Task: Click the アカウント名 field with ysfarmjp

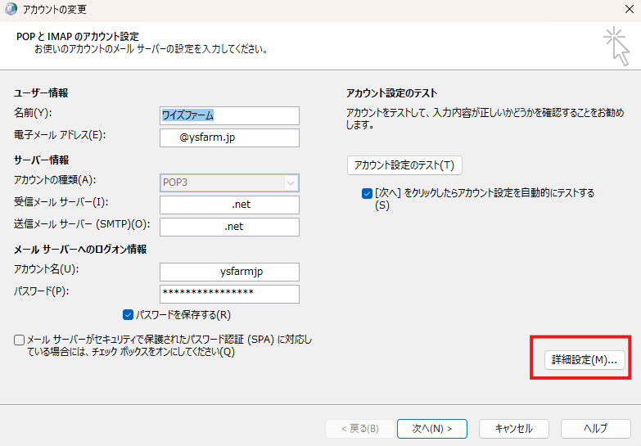Action: tap(230, 272)
